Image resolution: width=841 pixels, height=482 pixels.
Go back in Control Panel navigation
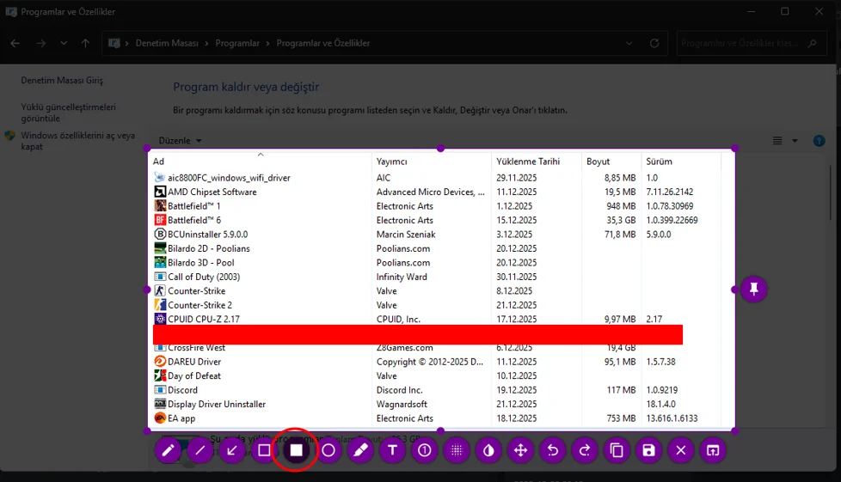pos(15,44)
